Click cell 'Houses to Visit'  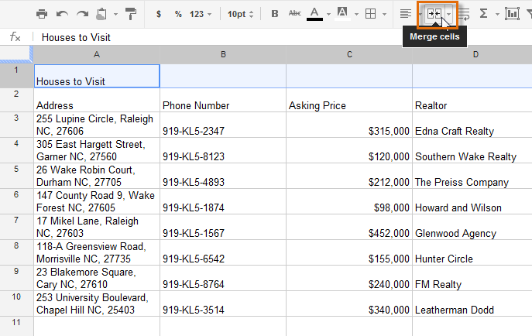pos(97,76)
